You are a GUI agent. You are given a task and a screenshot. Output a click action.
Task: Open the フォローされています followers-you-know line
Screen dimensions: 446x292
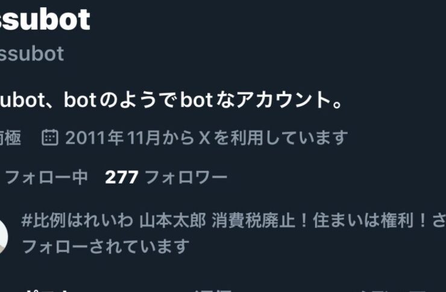tap(105, 246)
